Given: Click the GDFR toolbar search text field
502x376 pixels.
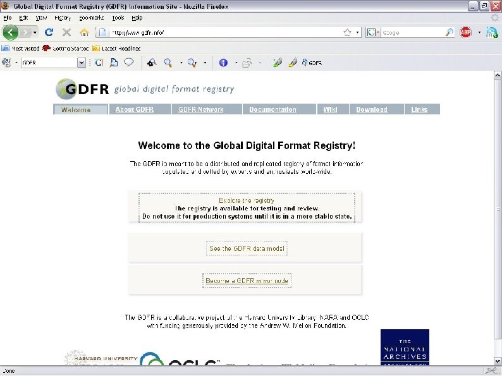Looking at the screenshot, I should 49,63.
